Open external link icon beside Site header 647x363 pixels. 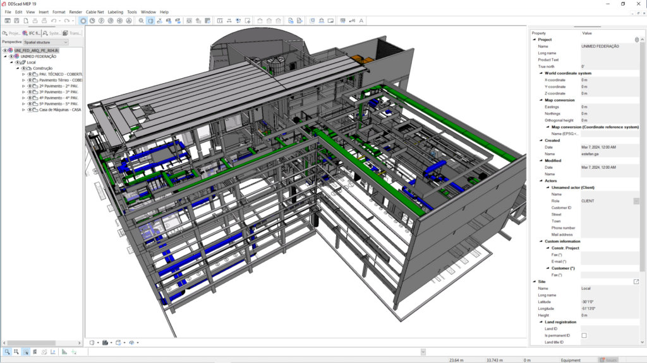tap(636, 282)
